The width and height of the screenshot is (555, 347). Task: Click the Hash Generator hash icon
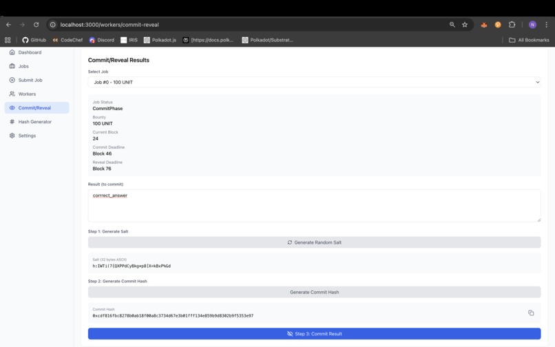point(12,122)
